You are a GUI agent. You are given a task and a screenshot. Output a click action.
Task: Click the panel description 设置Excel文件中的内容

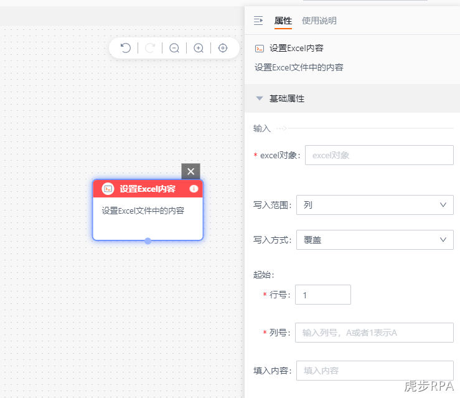[299, 67]
